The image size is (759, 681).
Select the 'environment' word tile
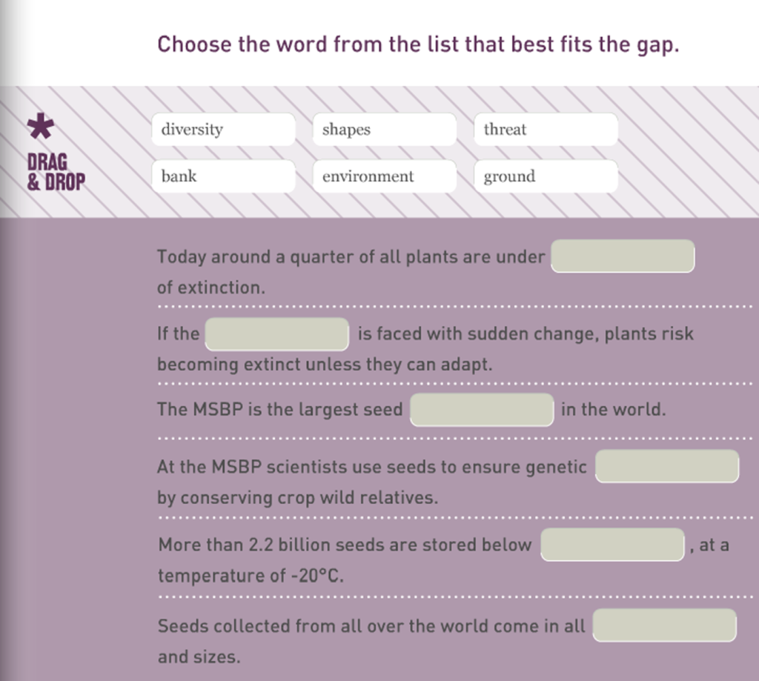383,176
